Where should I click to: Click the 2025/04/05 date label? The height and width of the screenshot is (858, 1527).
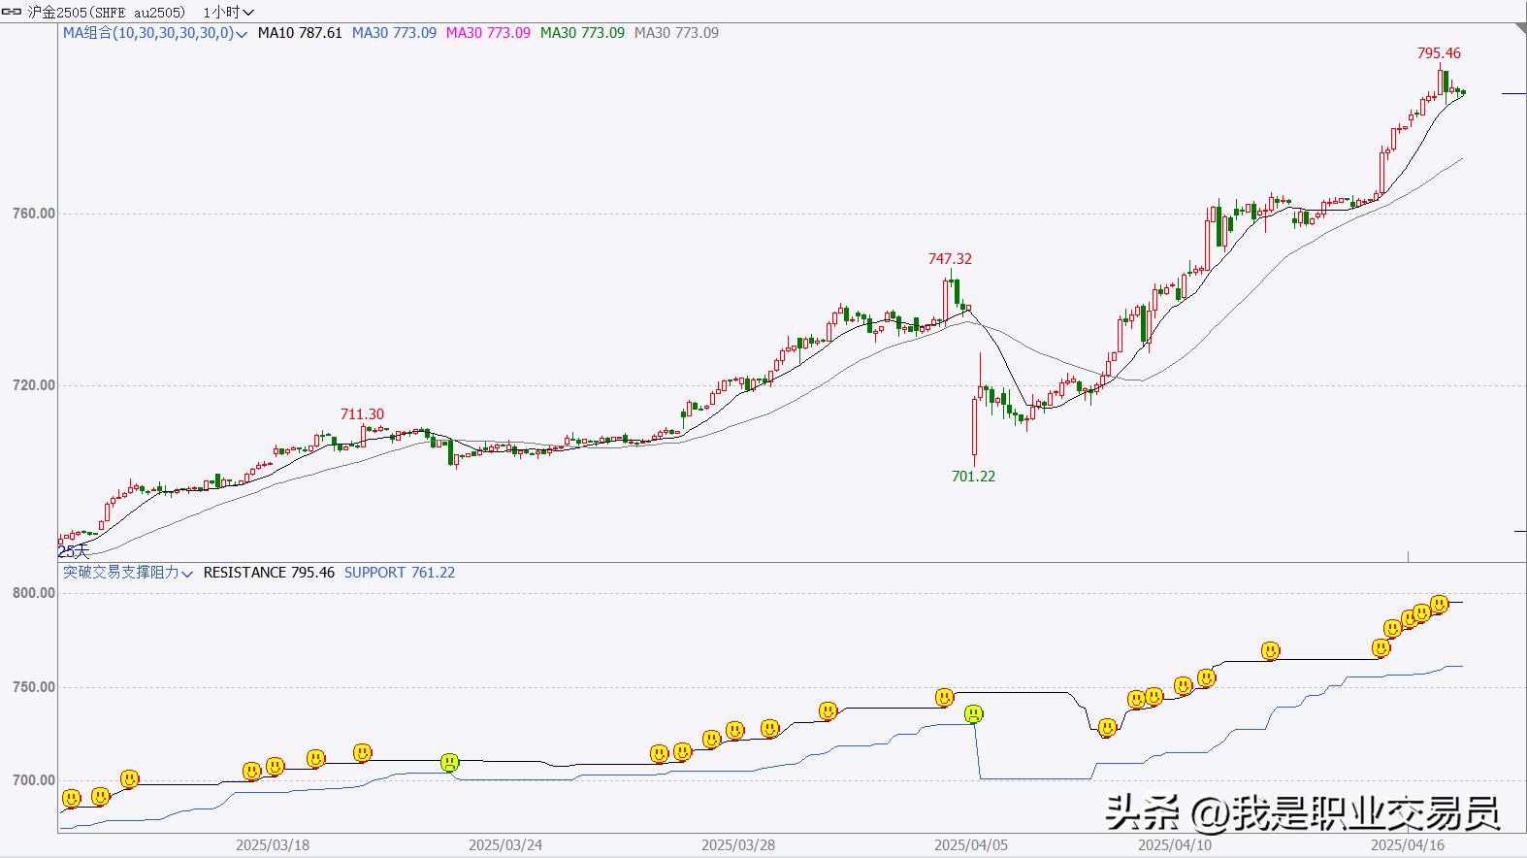pyautogui.click(x=971, y=845)
